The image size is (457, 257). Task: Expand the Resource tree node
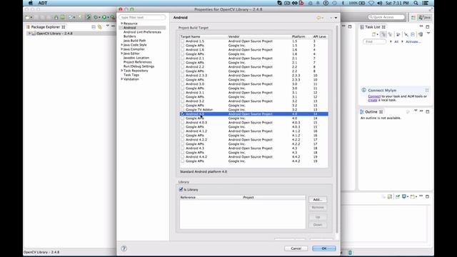[x=122, y=24]
